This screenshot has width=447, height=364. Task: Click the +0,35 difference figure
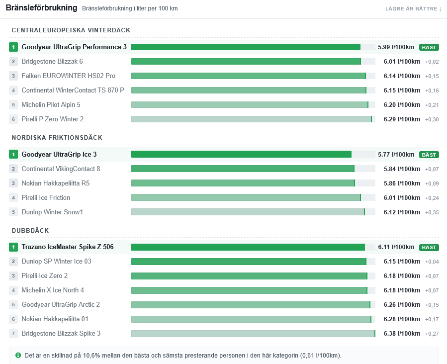432,212
